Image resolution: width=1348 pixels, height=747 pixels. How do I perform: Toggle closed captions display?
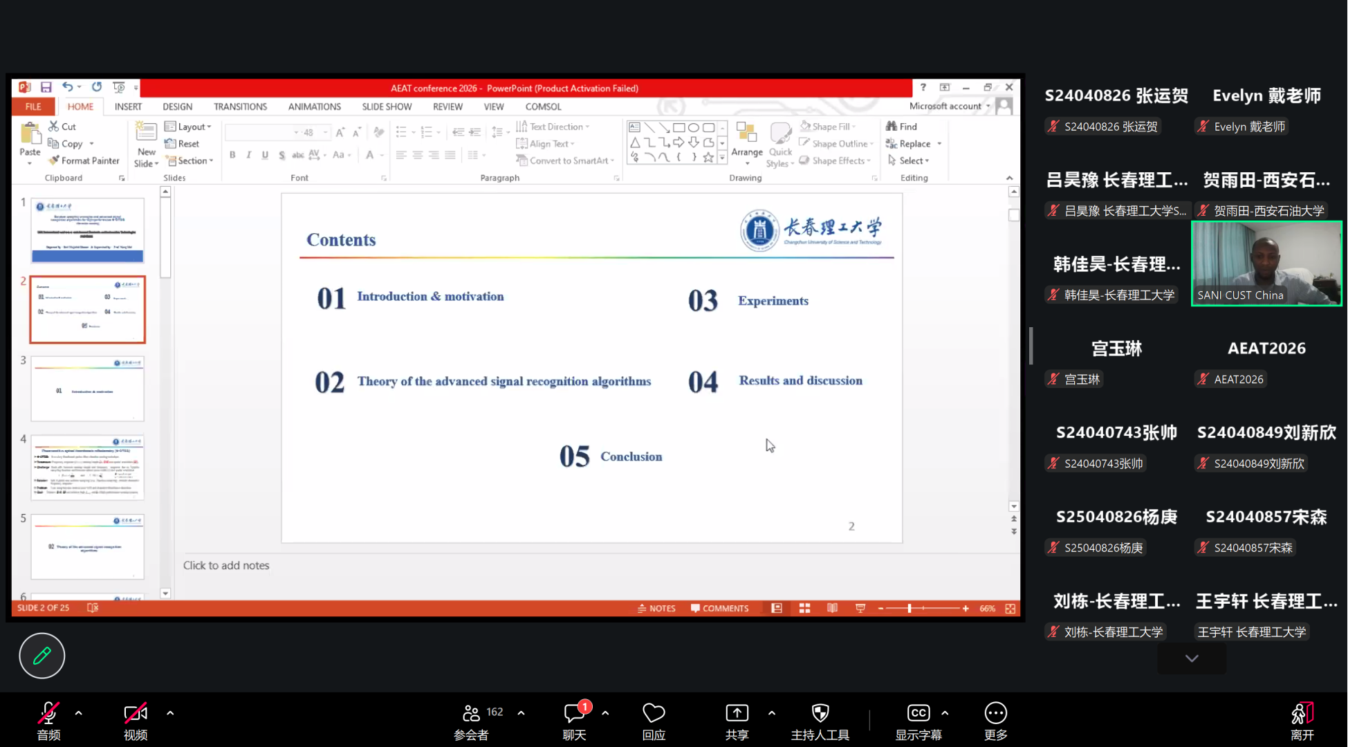pyautogui.click(x=918, y=712)
